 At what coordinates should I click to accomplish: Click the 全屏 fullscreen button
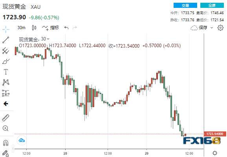click(x=212, y=6)
